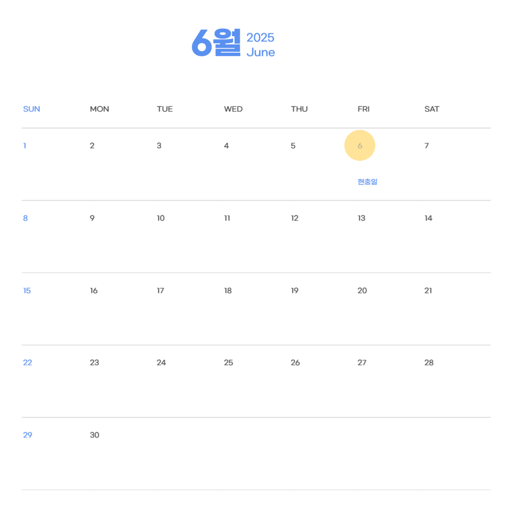Choose Sunday June 29

[28, 435]
